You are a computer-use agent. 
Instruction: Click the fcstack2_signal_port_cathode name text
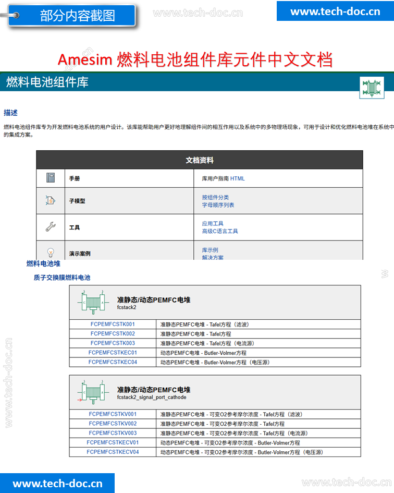pos(152,397)
